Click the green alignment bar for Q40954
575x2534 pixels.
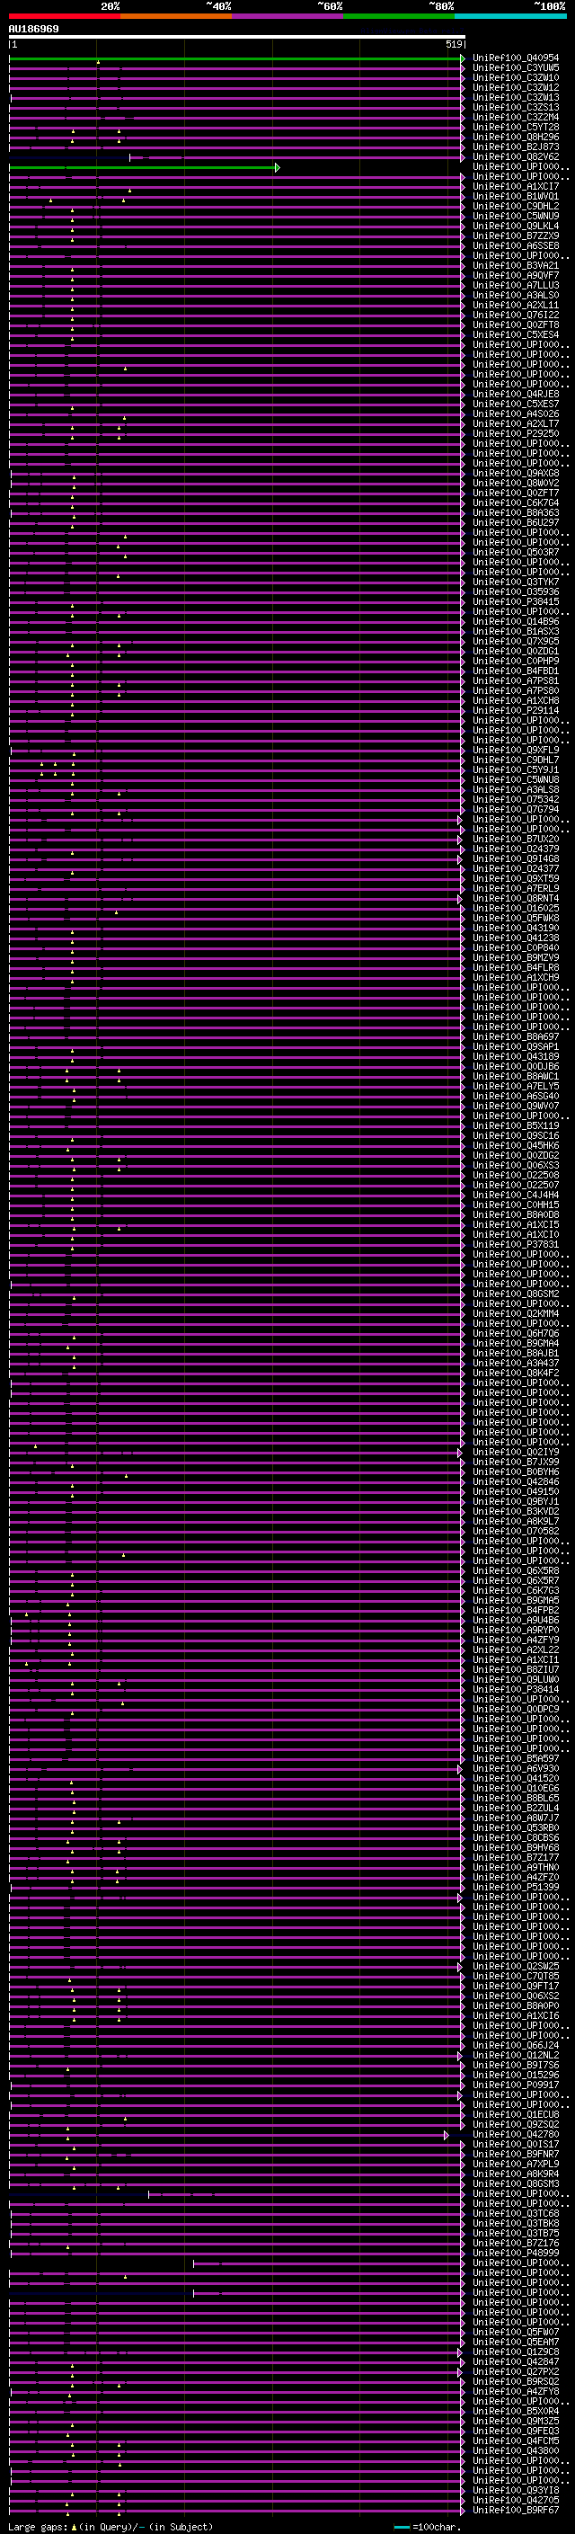tap(234, 58)
